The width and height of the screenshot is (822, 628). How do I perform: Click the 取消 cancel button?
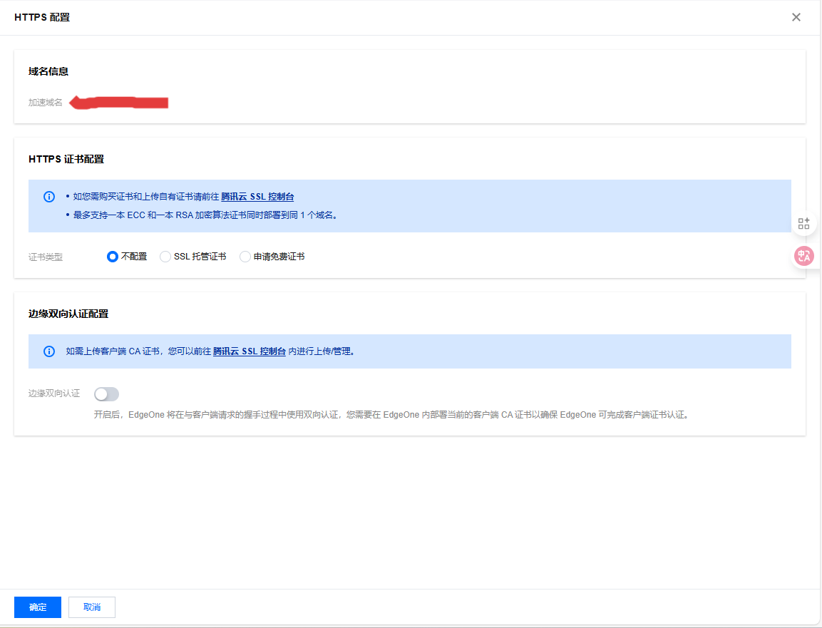pos(91,607)
